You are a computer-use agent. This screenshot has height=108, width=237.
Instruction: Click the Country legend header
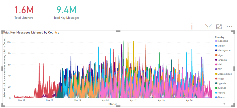[x=220, y=37]
